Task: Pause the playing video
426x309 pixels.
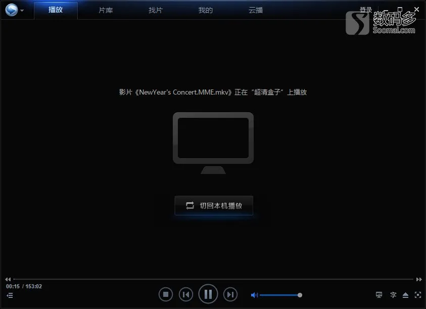Action: [x=208, y=294]
